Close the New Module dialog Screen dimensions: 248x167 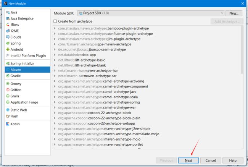click(x=243, y=3)
